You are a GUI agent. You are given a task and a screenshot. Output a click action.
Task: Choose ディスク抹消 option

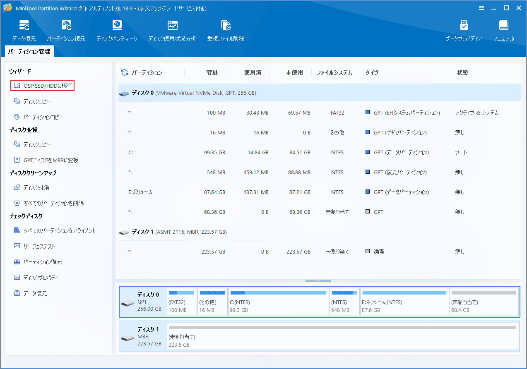(x=32, y=187)
